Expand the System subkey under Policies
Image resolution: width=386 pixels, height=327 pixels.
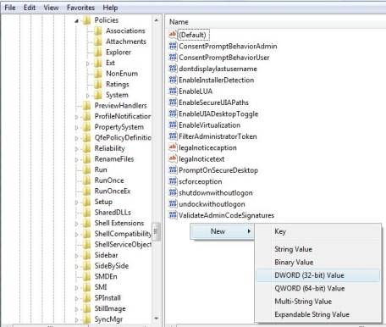pyautogui.click(x=88, y=96)
